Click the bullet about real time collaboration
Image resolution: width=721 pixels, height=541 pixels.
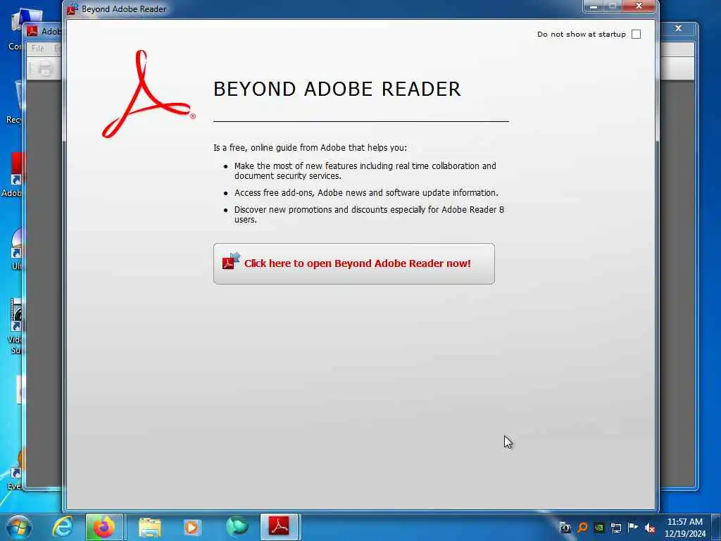point(365,170)
